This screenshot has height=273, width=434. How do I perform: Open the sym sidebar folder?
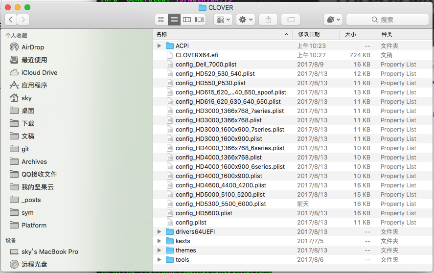click(x=22, y=213)
